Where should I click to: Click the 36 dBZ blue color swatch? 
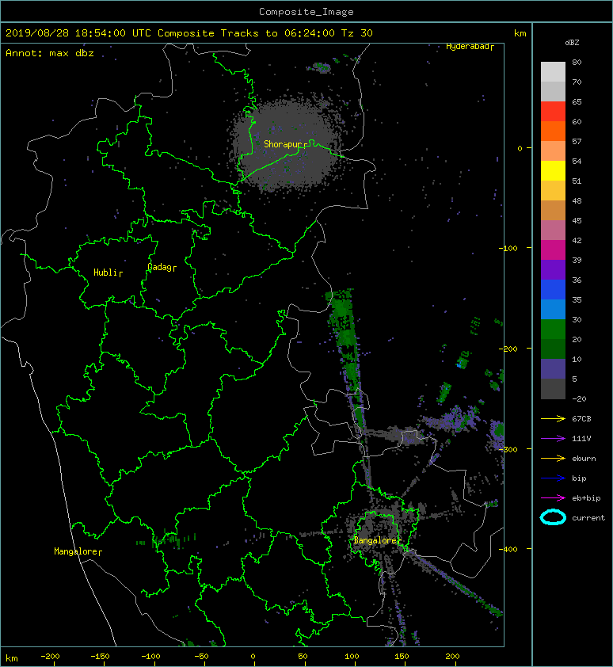coord(553,289)
